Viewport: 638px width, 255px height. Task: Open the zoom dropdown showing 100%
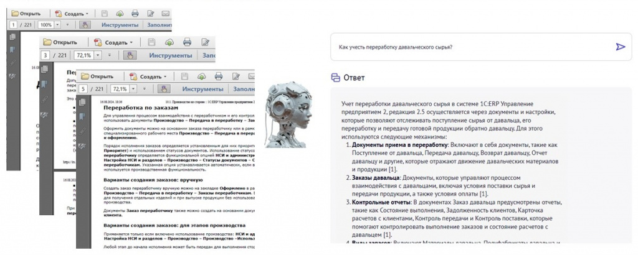(x=57, y=25)
